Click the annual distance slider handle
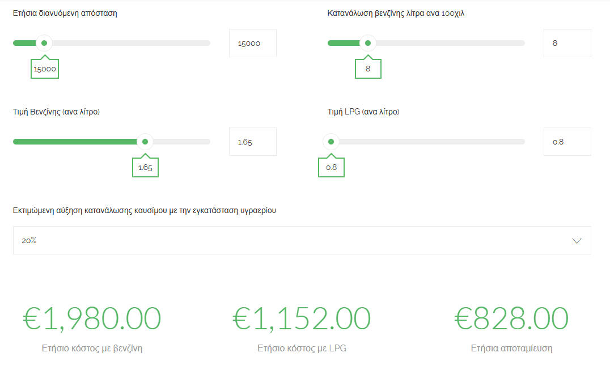Viewport: 610px width, 378px height. pos(44,43)
